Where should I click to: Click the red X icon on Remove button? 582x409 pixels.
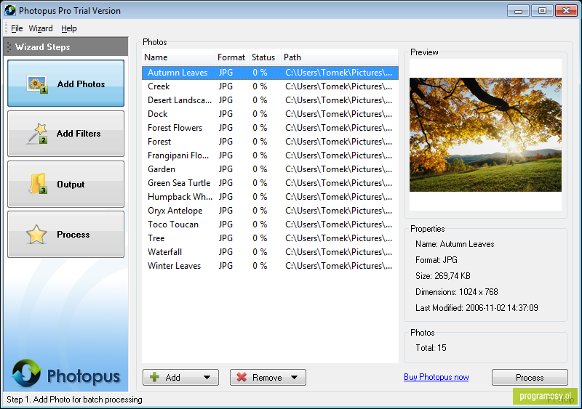[x=242, y=378]
